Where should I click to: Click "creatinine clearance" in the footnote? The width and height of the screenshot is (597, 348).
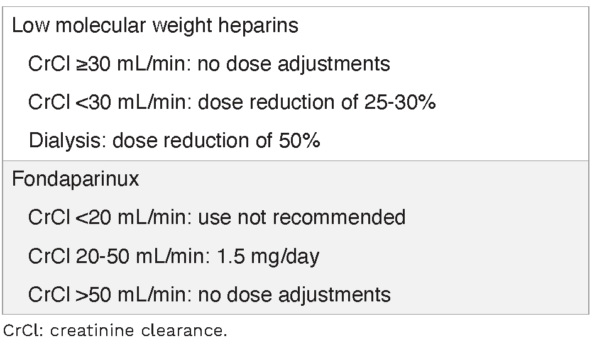pyautogui.click(x=138, y=331)
